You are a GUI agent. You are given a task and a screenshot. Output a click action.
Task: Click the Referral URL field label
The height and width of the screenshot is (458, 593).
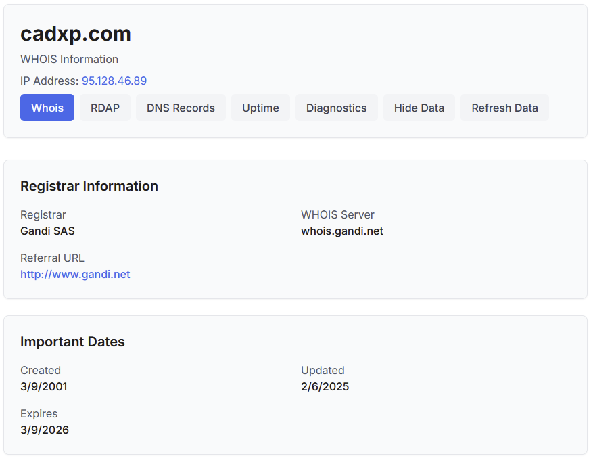(x=52, y=258)
